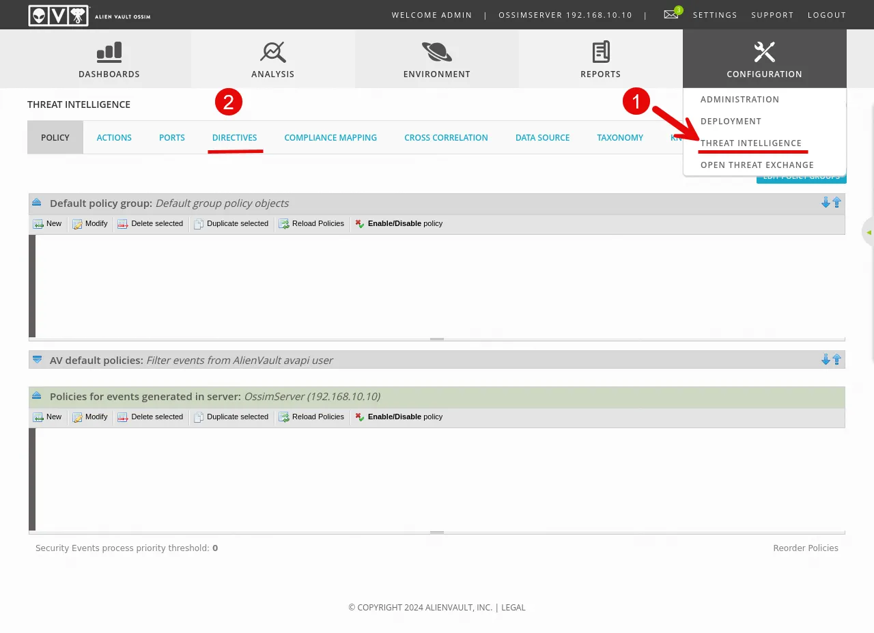Open the right side panel arrow tab
Image resolution: width=874 pixels, height=633 pixels.
(x=869, y=232)
